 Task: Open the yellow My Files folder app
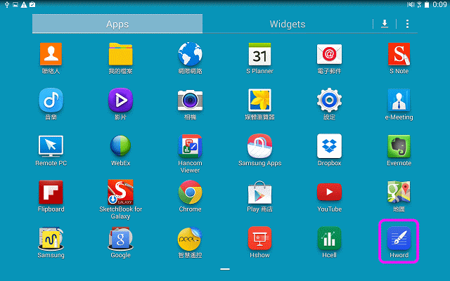point(120,55)
